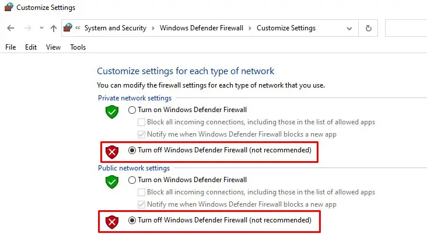The width and height of the screenshot is (427, 244).
Task: Click red shield icon in Public network section
Action: [112, 222]
